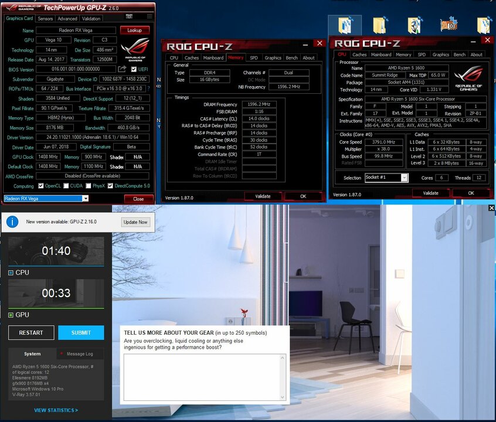
Task: Click the CAS# Latency value '14.0 clocks'
Action: click(x=259, y=118)
